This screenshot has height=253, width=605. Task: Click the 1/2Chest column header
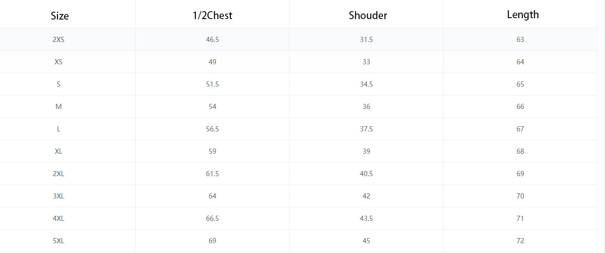[212, 15]
